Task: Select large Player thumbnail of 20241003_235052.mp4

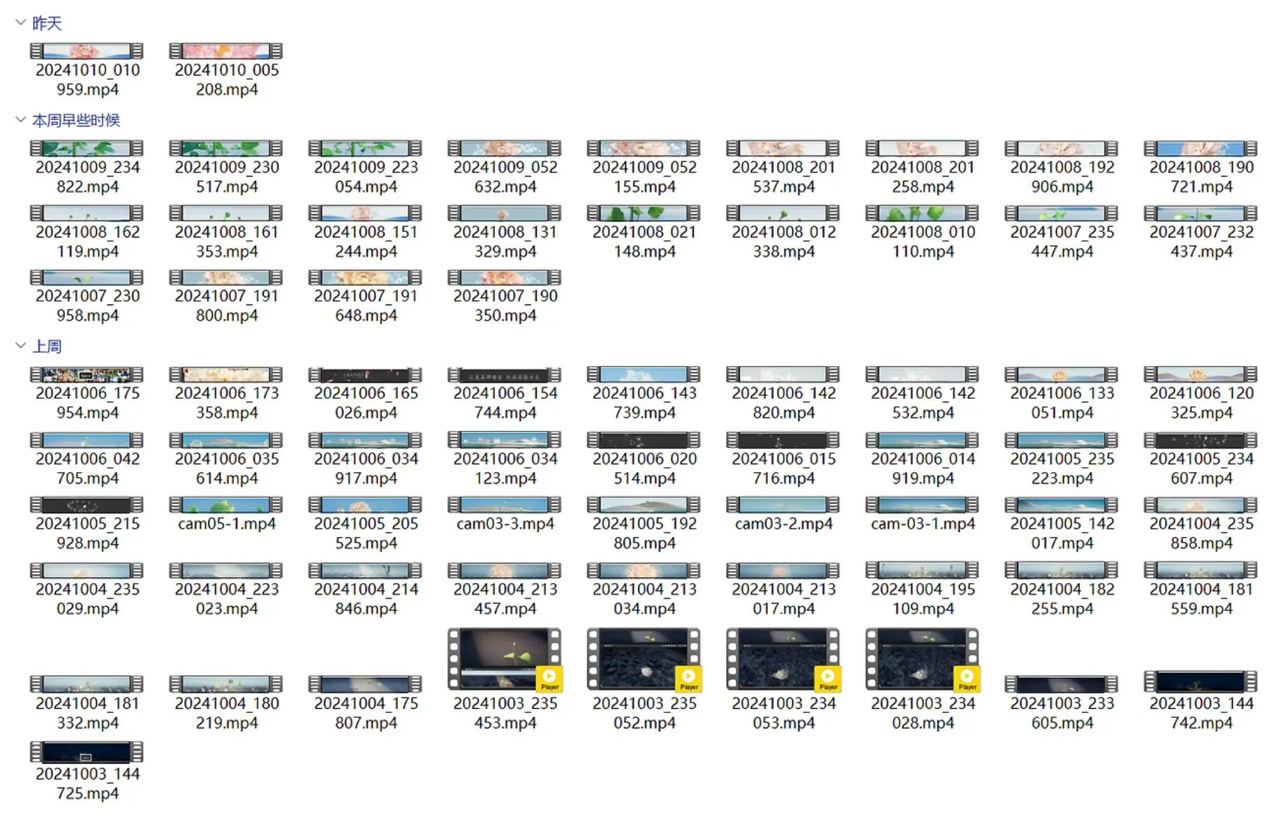Action: tap(644, 660)
